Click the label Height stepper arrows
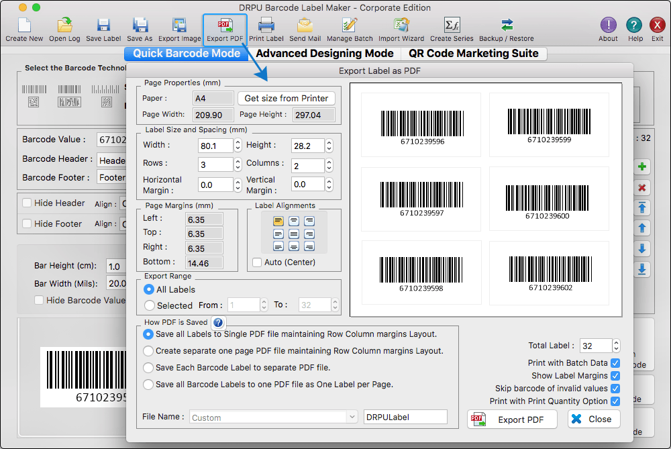The width and height of the screenshot is (671, 449). point(329,146)
